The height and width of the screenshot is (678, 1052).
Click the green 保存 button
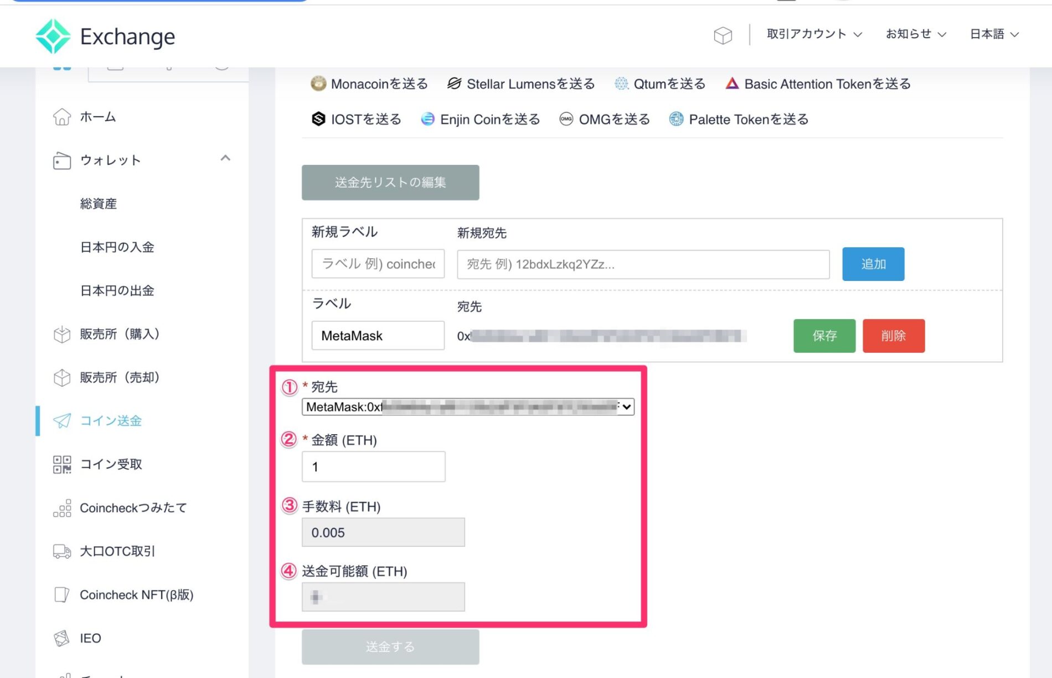click(824, 336)
